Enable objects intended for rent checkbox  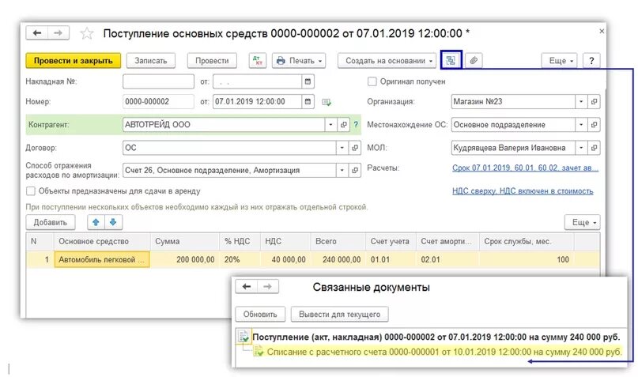point(31,191)
